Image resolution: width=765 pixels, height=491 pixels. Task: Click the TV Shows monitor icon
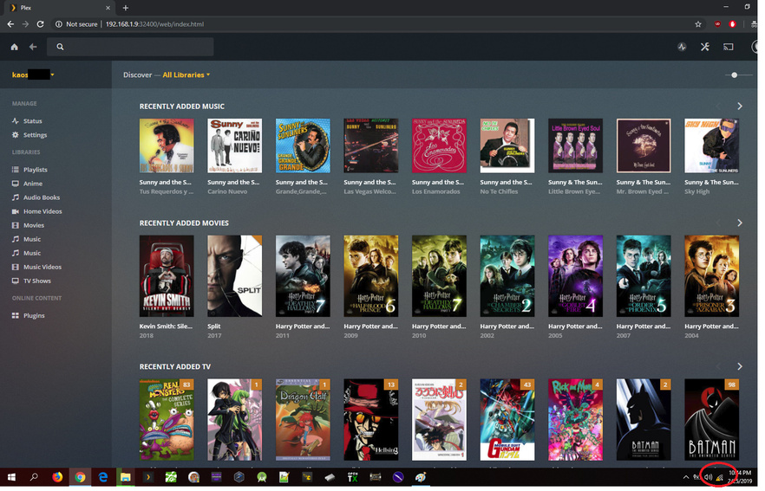coord(15,281)
